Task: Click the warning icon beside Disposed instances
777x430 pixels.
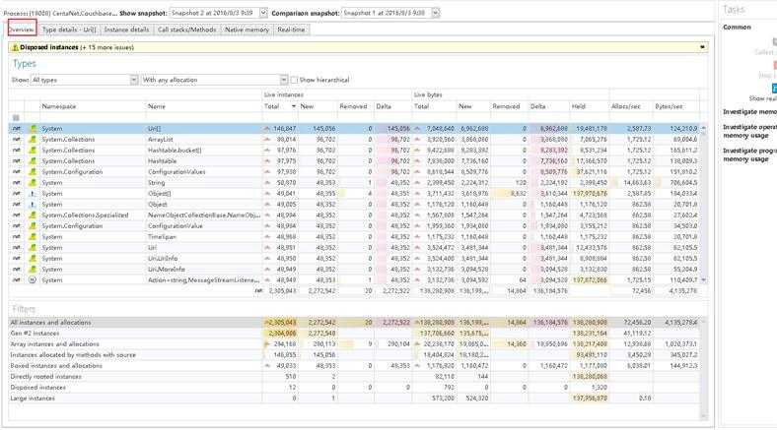Action: pyautogui.click(x=13, y=46)
